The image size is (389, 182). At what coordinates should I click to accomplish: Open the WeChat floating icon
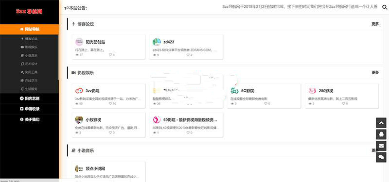381,157
